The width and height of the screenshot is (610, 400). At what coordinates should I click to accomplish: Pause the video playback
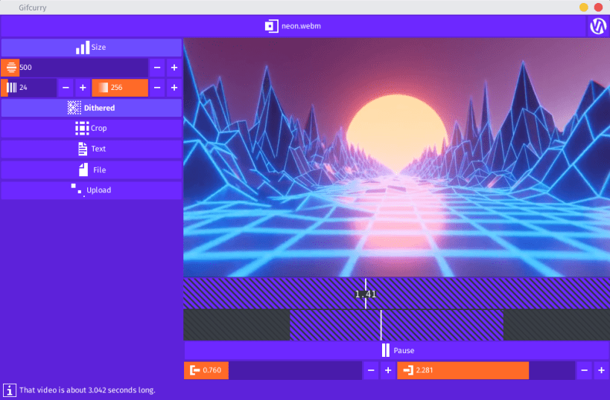click(396, 351)
